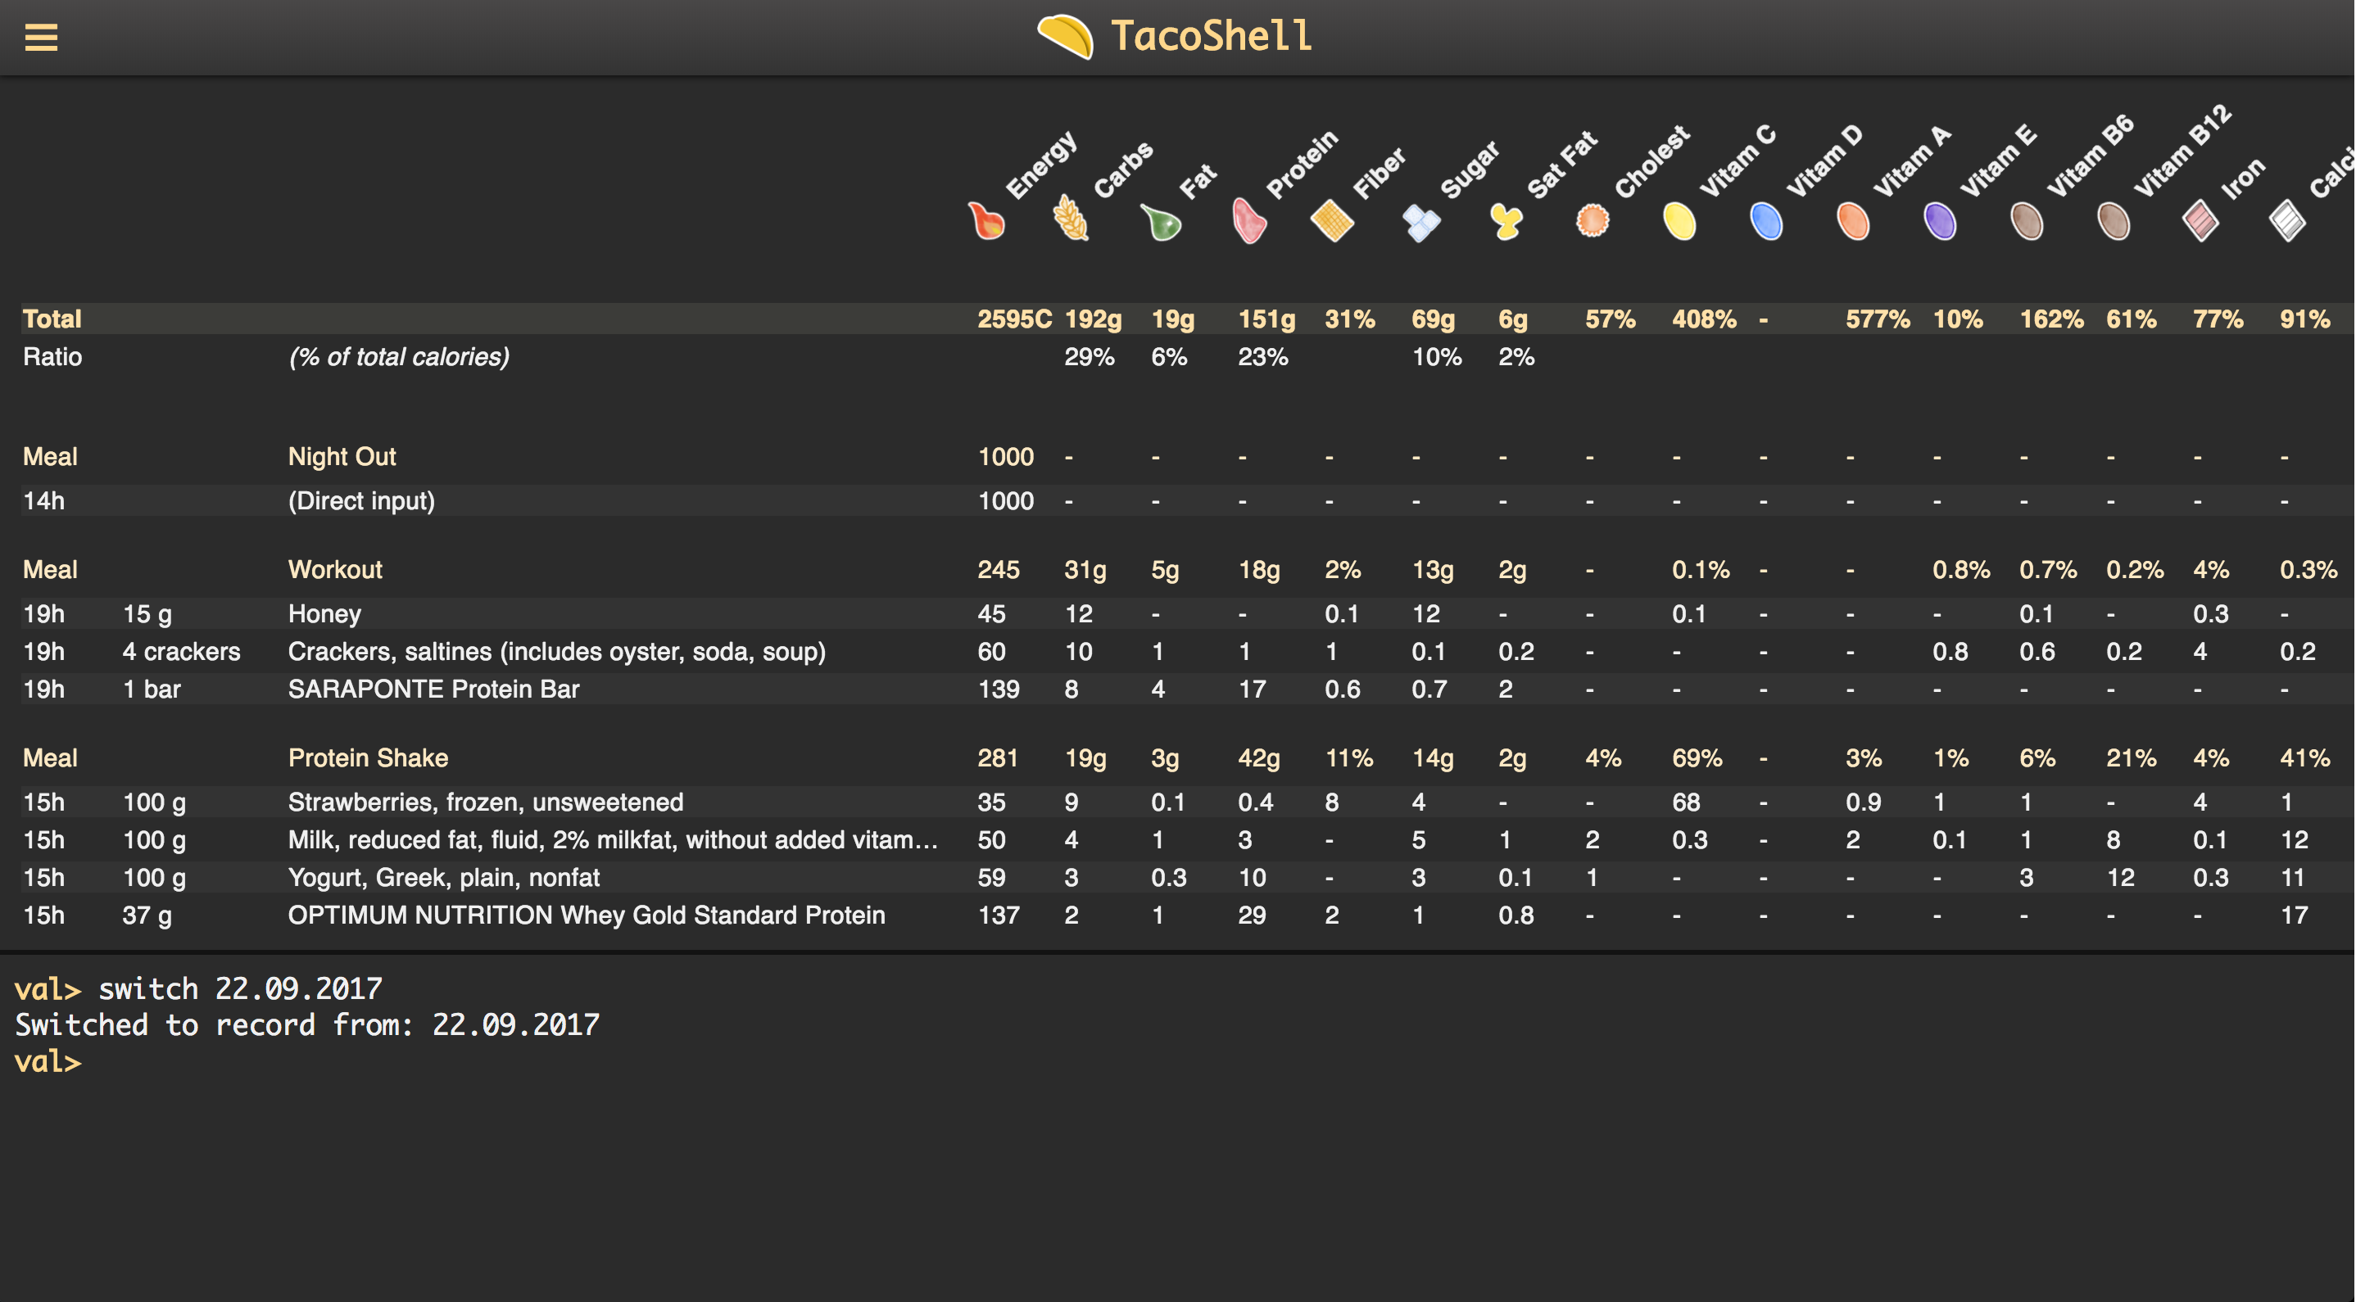The image size is (2356, 1302).
Task: Click the Iron column icon
Action: pos(2201,222)
